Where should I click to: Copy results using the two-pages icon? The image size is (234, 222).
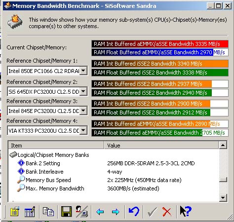coord(48,212)
